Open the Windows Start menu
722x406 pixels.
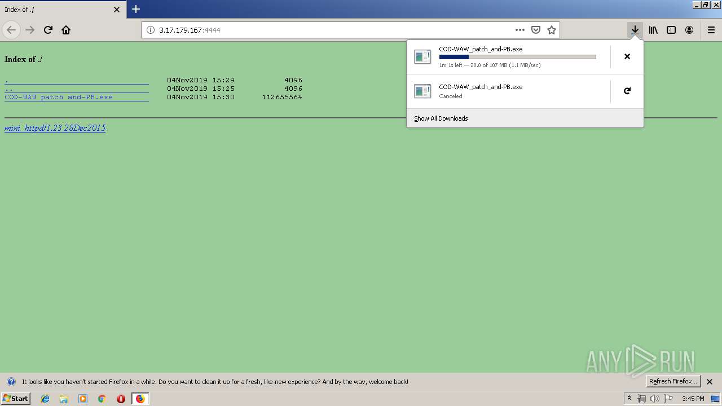coord(16,399)
